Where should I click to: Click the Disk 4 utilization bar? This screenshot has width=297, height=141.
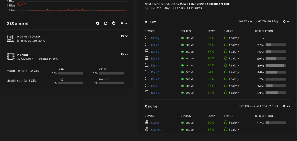click(276, 65)
